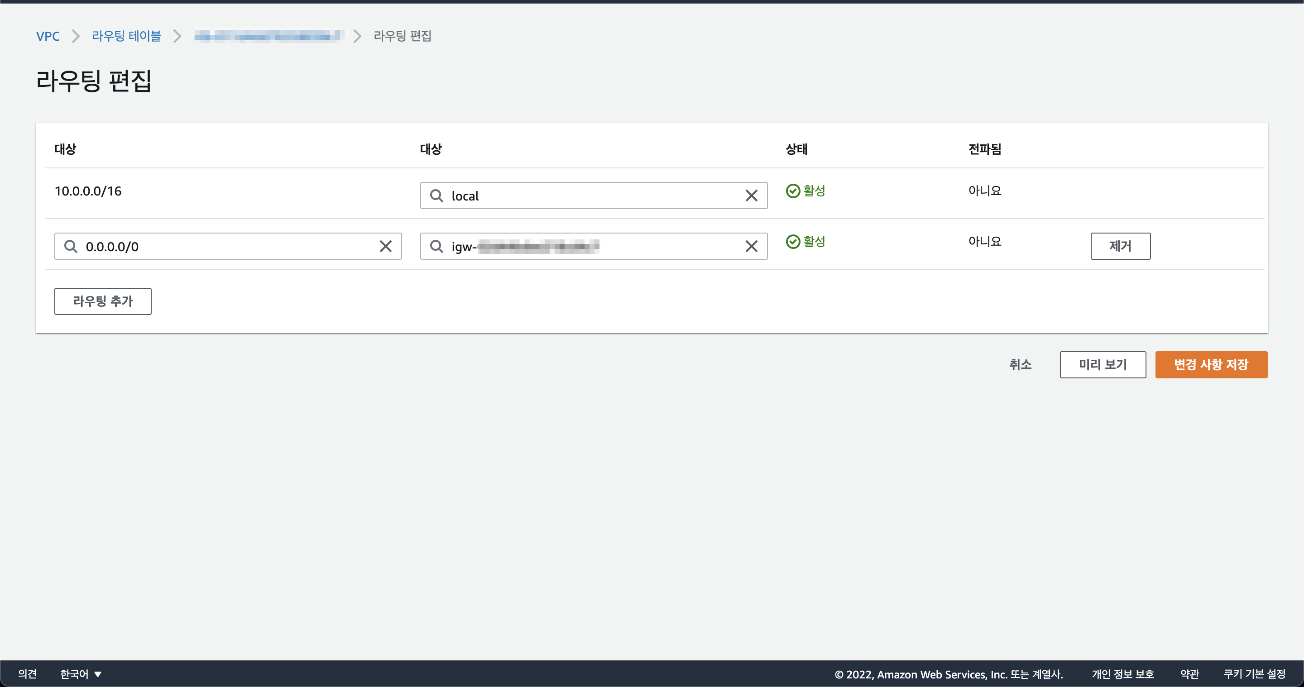Open the 한국어 language dropdown
The image size is (1304, 687).
[x=81, y=674]
